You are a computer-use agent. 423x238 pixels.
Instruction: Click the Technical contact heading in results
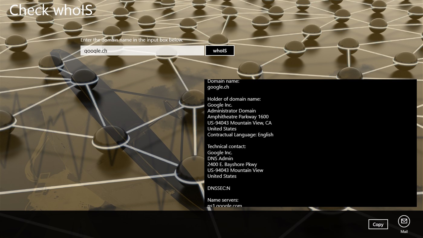(x=226, y=146)
